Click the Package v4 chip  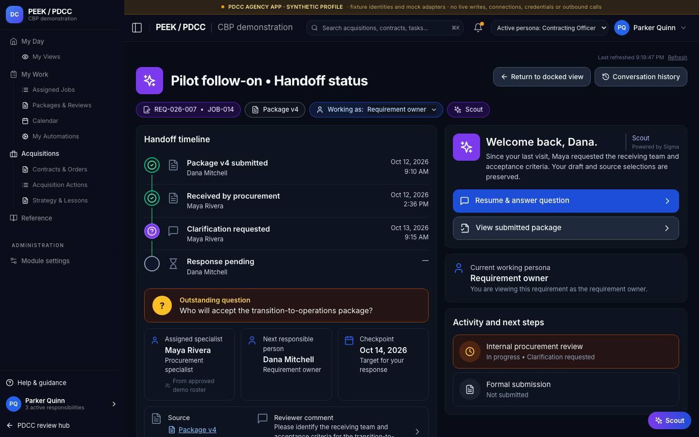[275, 110]
